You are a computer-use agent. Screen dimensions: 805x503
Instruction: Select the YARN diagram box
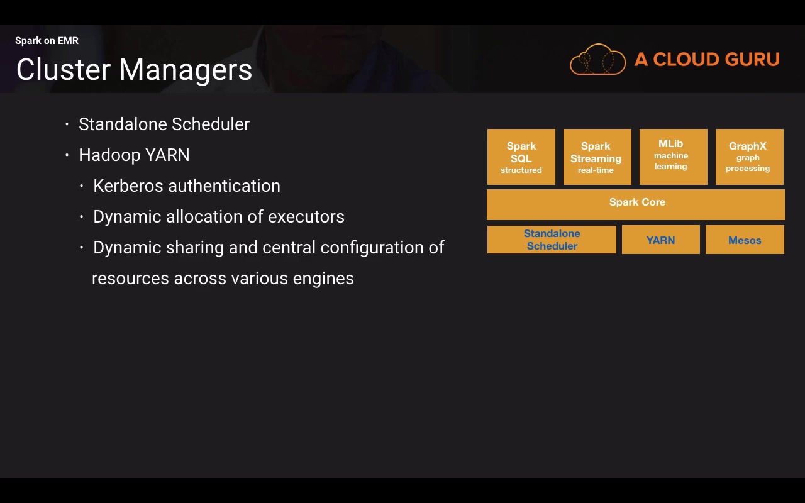pos(661,240)
